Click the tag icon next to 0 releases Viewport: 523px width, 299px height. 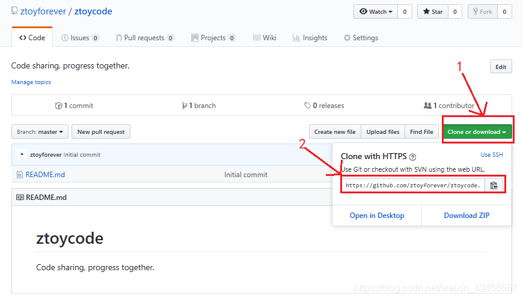point(307,106)
